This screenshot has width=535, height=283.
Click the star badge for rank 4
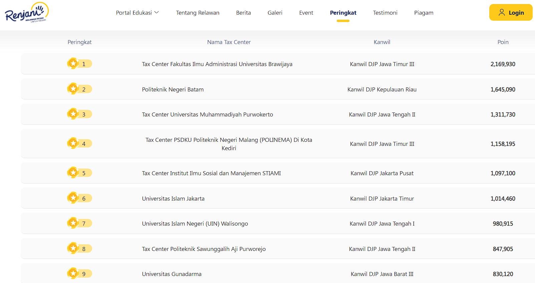tap(73, 143)
